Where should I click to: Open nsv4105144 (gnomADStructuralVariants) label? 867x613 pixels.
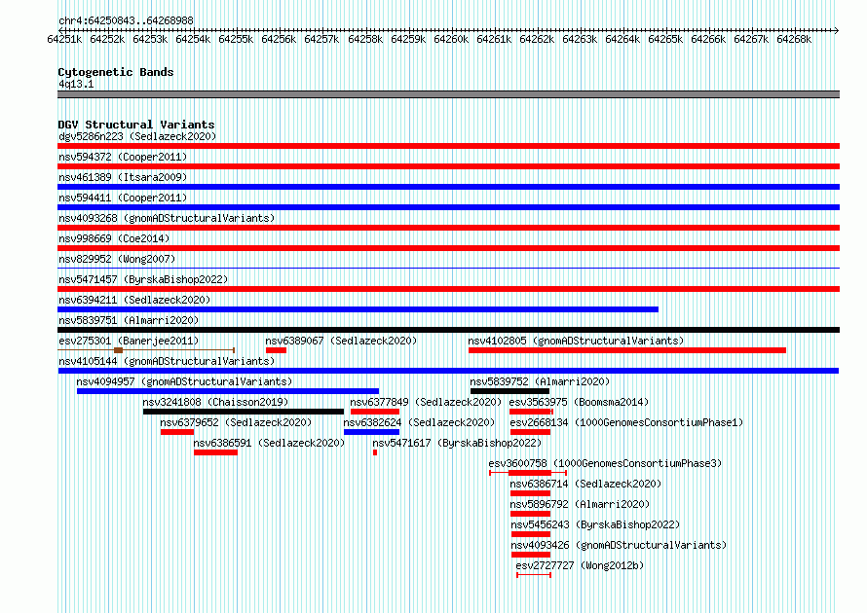(167, 361)
